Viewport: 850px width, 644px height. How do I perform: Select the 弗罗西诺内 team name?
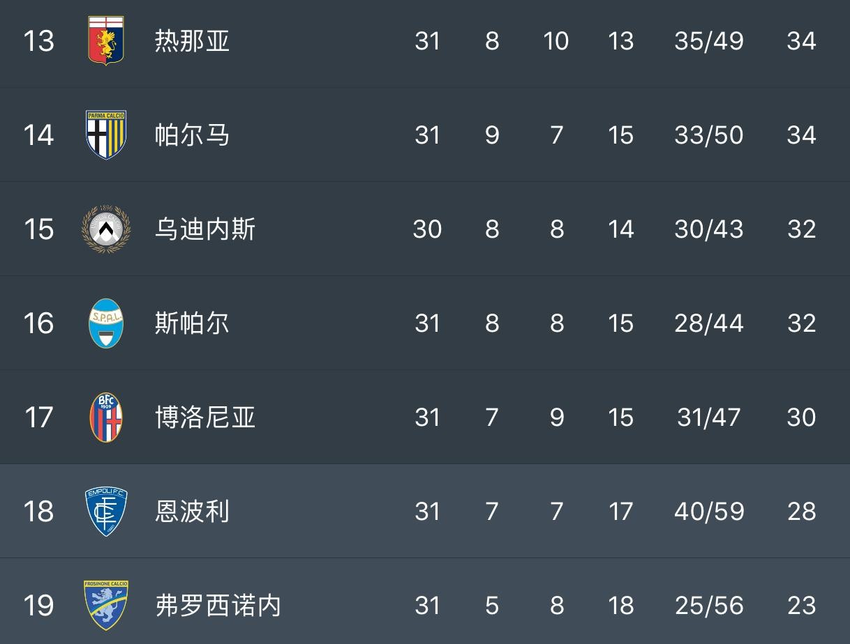point(218,605)
